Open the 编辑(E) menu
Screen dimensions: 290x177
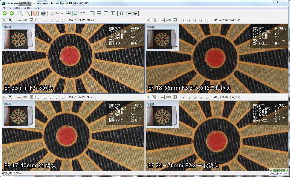(18, 8)
